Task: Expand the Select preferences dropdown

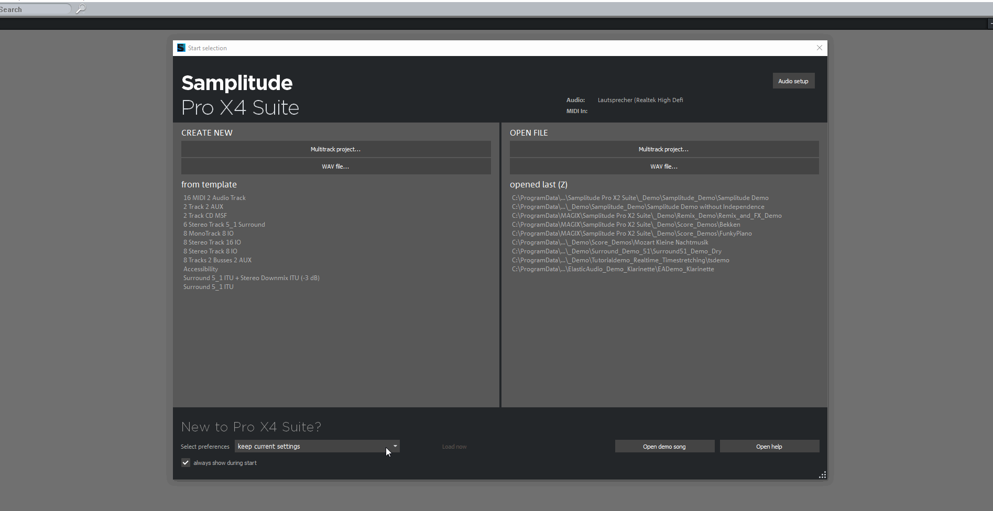Action: pyautogui.click(x=317, y=446)
